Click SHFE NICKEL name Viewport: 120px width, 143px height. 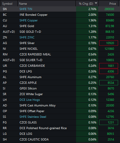[x=28, y=49]
